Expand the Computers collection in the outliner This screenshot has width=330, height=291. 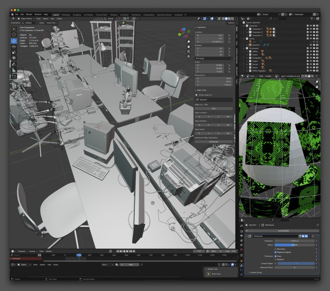click(x=247, y=58)
